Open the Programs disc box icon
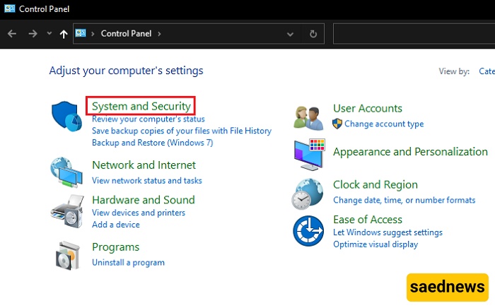495x308 pixels. 67,255
